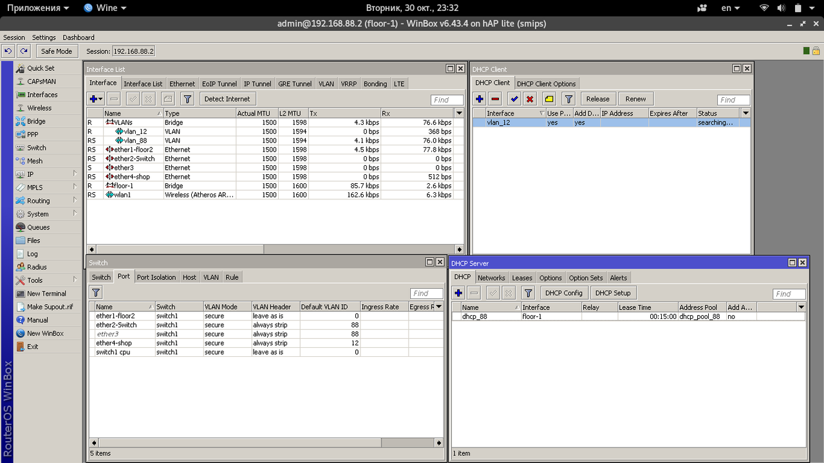Open Quick Set from the sidebar

point(40,68)
